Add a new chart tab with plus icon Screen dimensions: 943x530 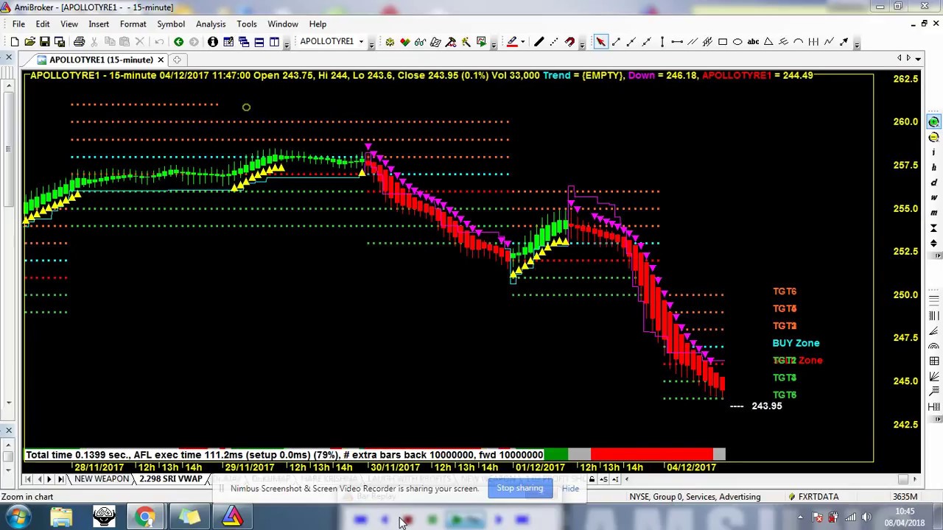coord(178,60)
